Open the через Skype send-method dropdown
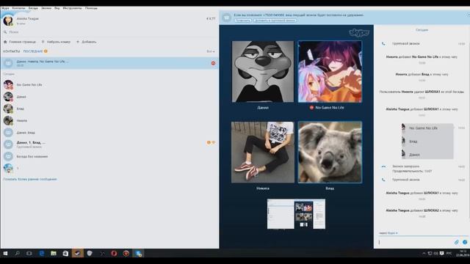This screenshot has height=264, width=470. [x=388, y=233]
